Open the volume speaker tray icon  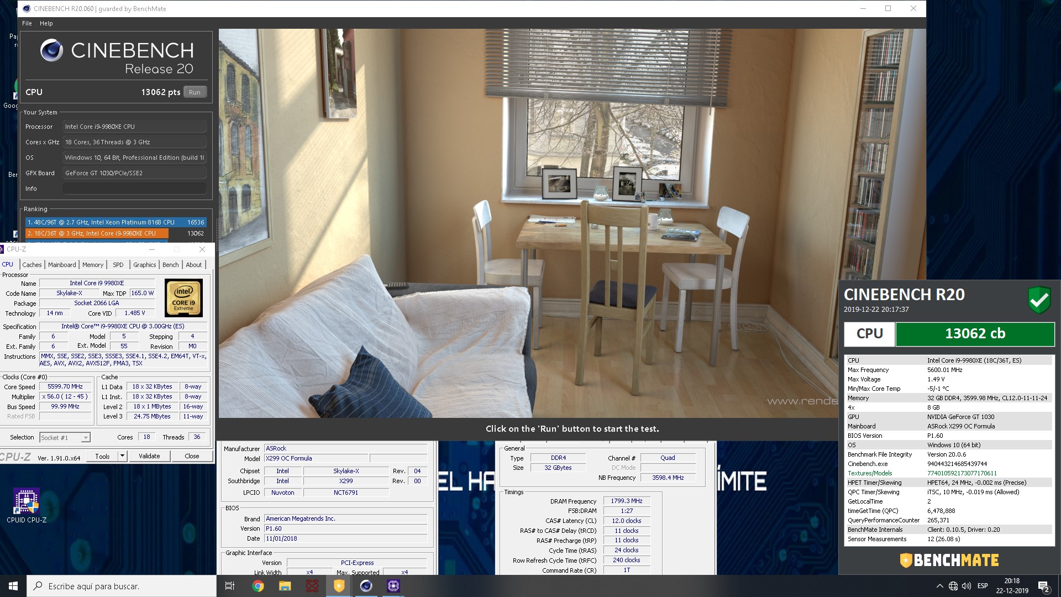click(967, 586)
